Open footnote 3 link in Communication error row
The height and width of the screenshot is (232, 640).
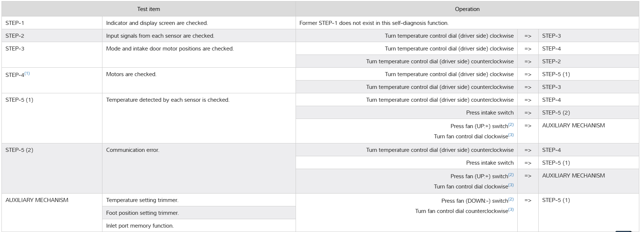(x=511, y=185)
